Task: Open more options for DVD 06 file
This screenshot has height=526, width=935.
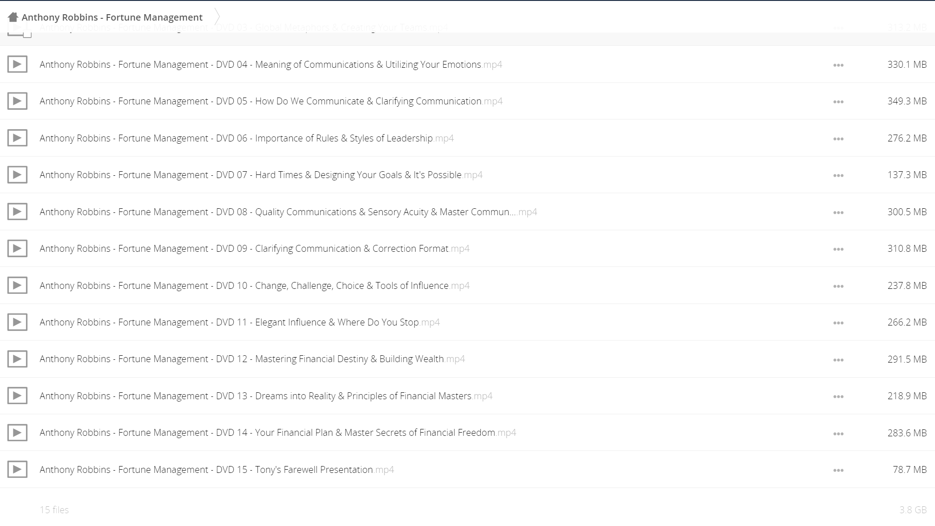Action: coord(838,139)
